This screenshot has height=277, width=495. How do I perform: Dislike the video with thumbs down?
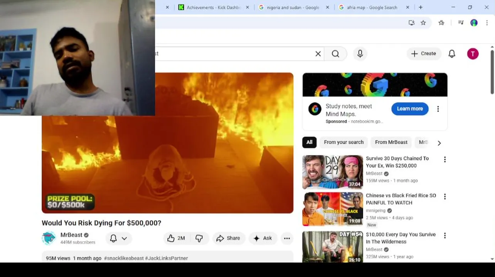tap(199, 238)
